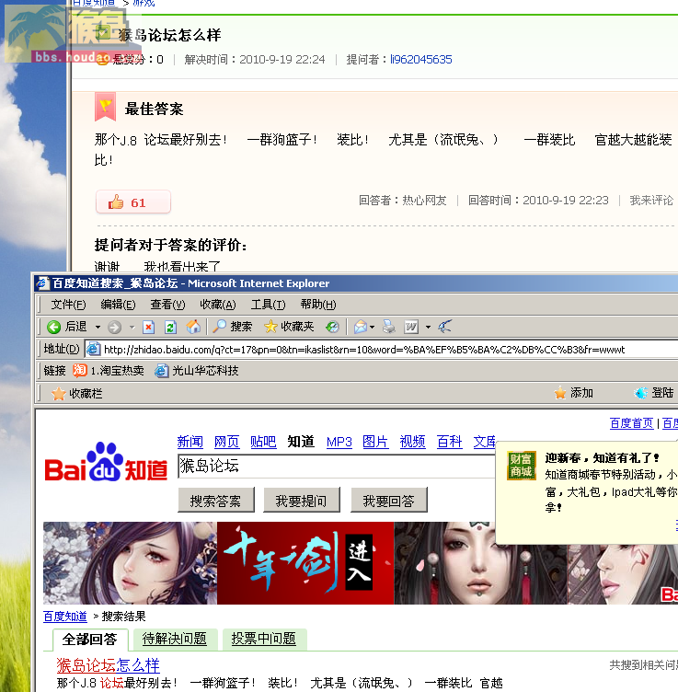Open the 帮助(H) menu
Screen dimensions: 678x692
[x=318, y=305]
